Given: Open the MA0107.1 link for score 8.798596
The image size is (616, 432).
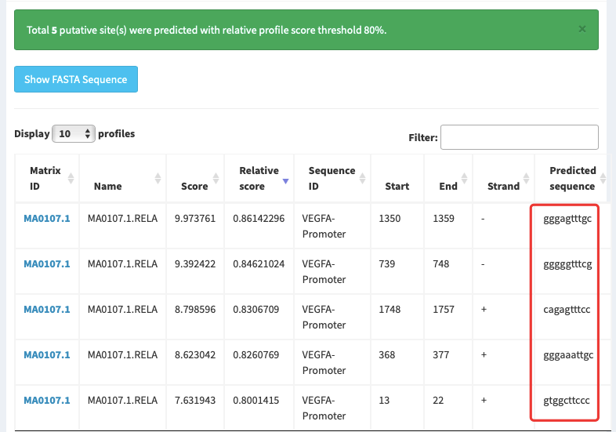Looking at the screenshot, I should (47, 310).
